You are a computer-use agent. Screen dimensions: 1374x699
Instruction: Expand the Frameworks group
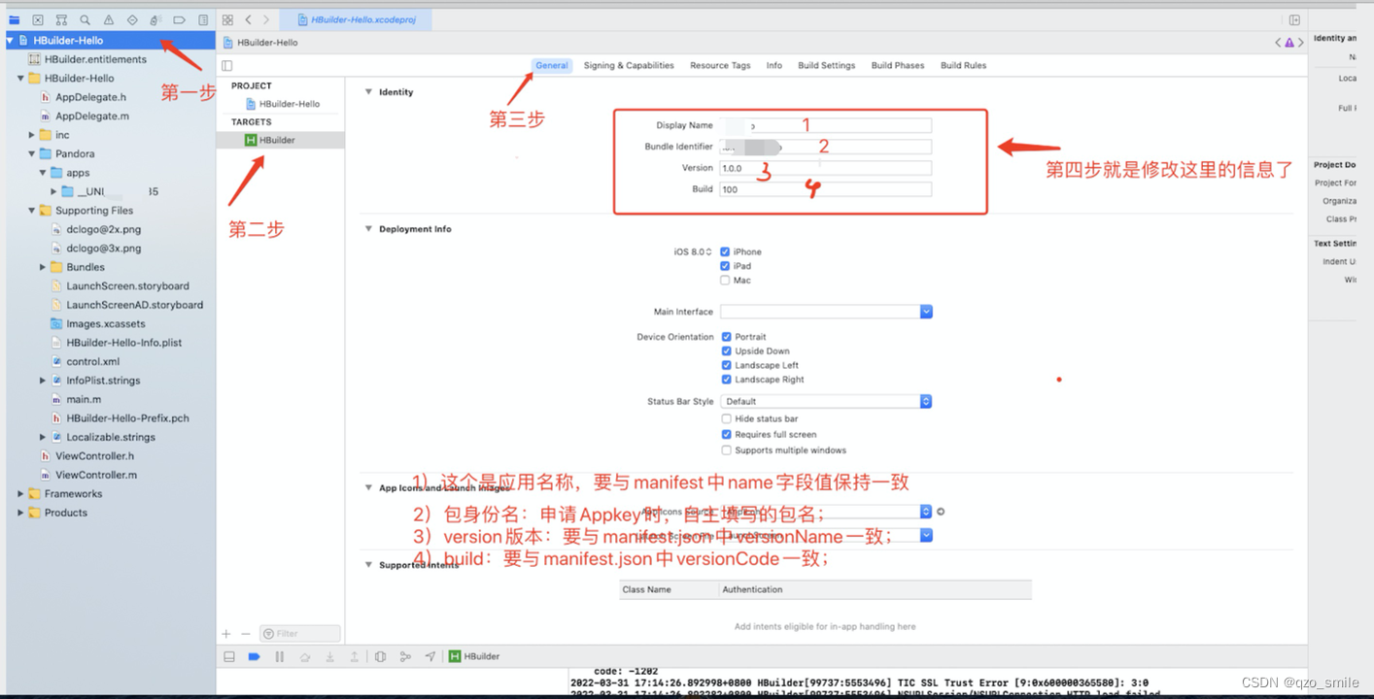20,494
